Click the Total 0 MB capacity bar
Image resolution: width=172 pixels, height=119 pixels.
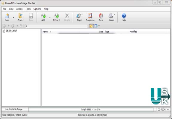coord(91,109)
